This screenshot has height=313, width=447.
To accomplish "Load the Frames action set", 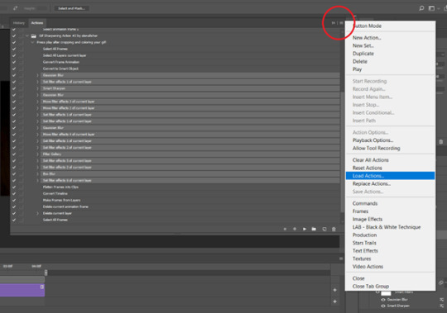I will 390,211.
